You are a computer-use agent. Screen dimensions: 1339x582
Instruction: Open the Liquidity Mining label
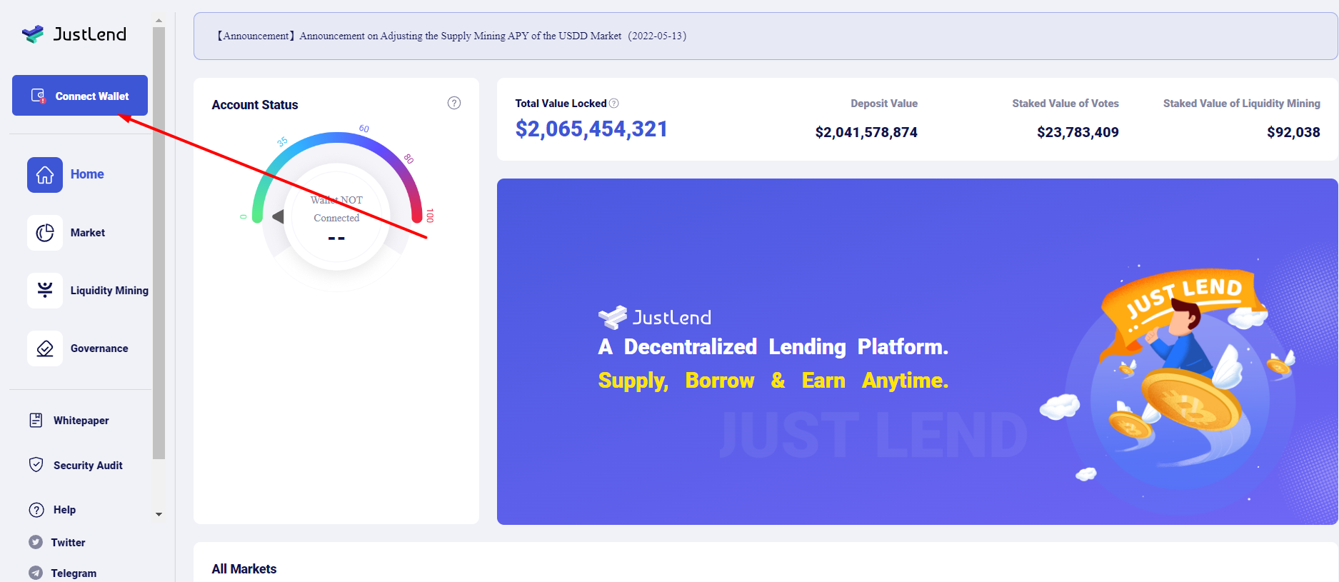[109, 291]
